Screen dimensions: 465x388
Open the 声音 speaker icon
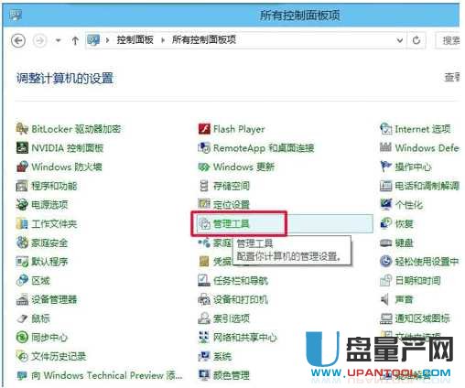(x=385, y=299)
